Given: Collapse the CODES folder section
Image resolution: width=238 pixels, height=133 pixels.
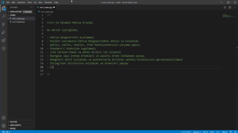Looking at the screenshot, I should point(13,15).
